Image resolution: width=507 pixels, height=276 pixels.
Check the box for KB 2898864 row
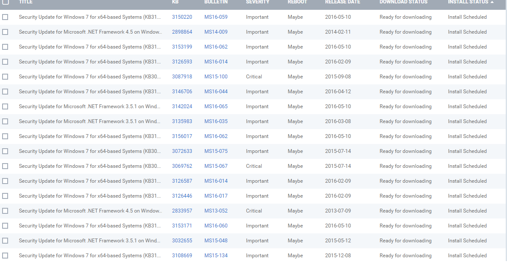[5, 32]
